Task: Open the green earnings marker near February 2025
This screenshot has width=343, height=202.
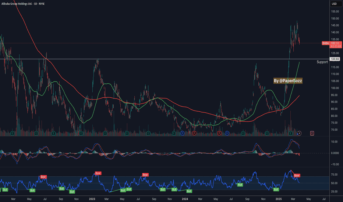Action: [290, 133]
